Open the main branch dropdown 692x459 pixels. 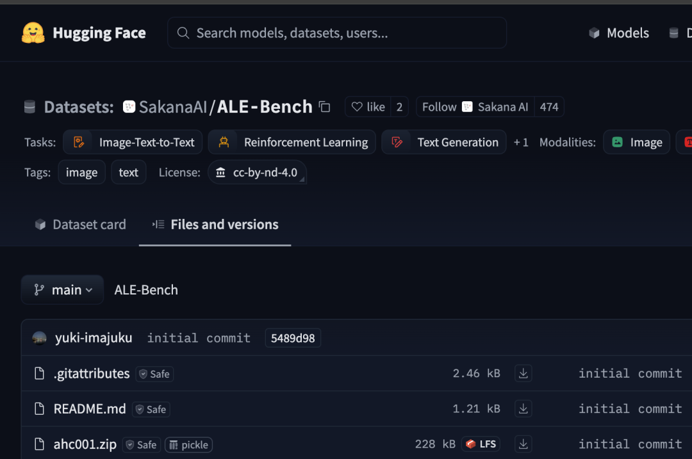63,290
